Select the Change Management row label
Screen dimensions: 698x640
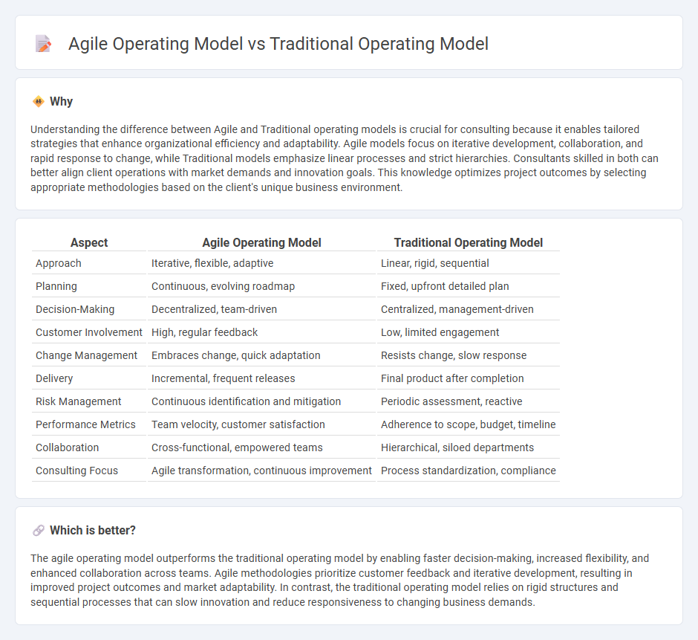tap(86, 355)
